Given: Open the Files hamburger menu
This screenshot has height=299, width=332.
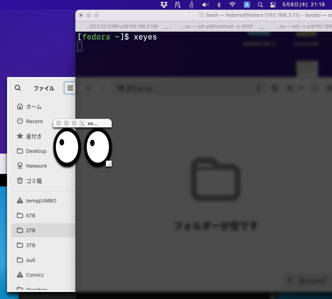Looking at the screenshot, I should tap(70, 88).
